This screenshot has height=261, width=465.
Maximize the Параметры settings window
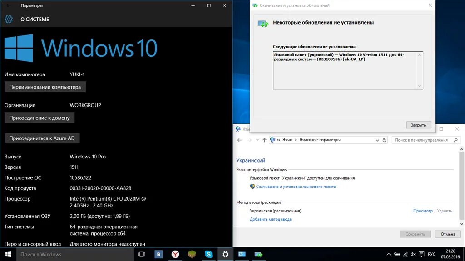click(x=209, y=5)
